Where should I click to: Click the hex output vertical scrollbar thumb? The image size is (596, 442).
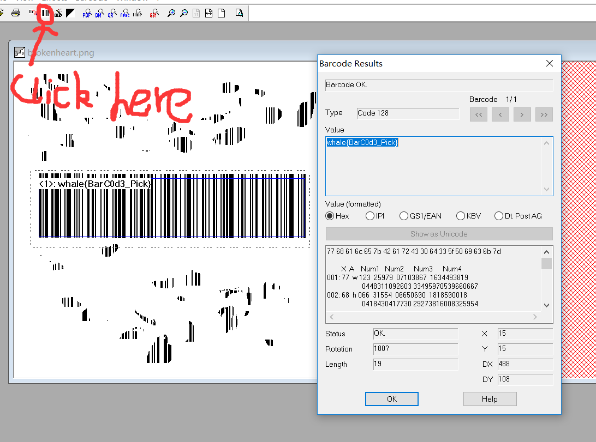546,263
